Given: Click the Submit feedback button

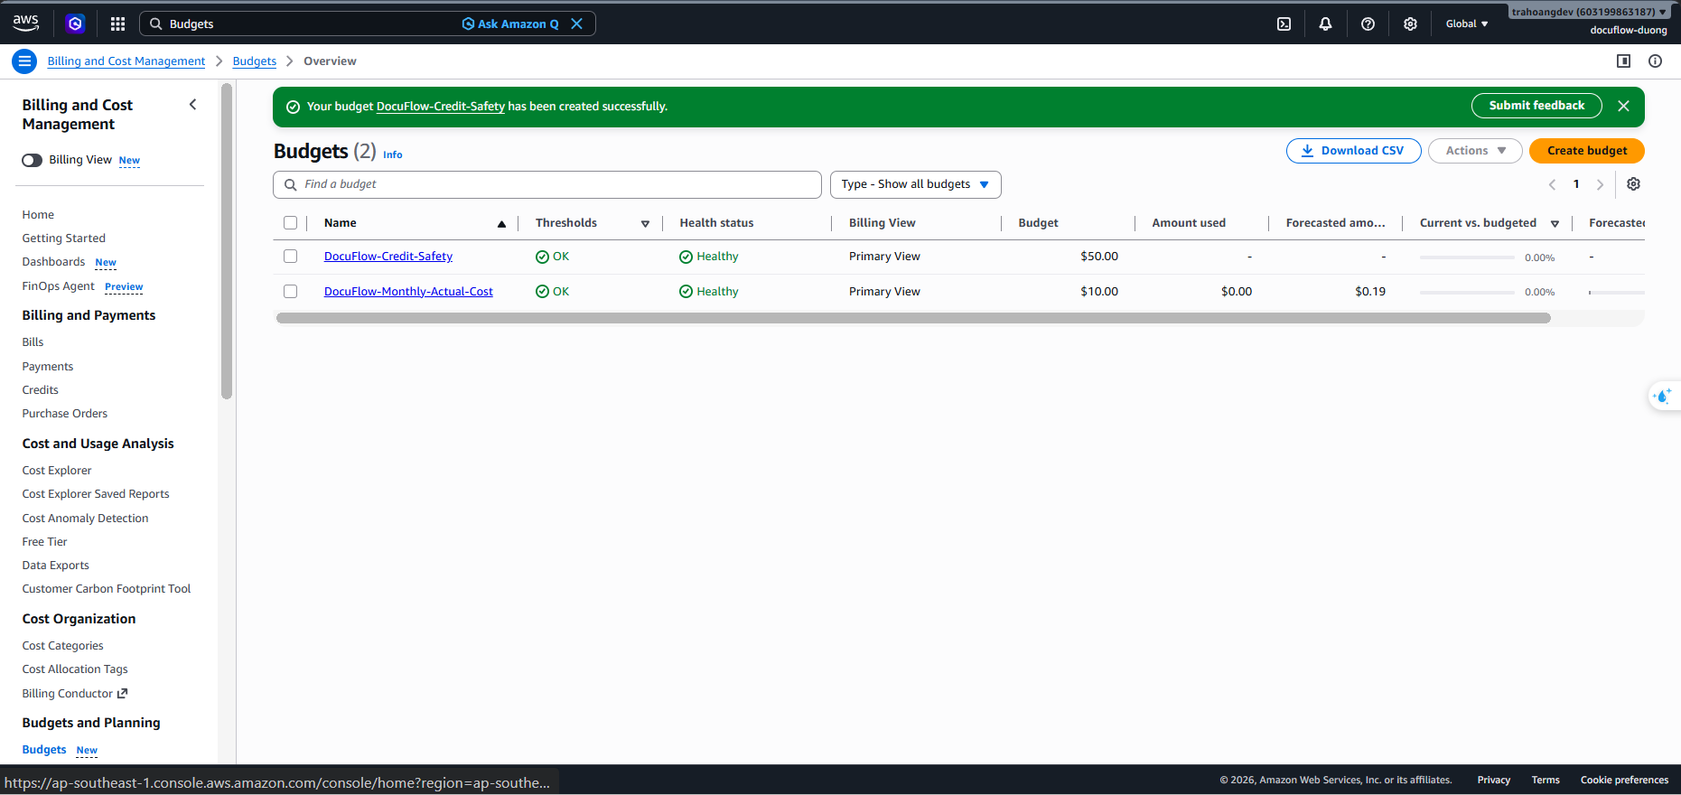Looking at the screenshot, I should [1536, 106].
